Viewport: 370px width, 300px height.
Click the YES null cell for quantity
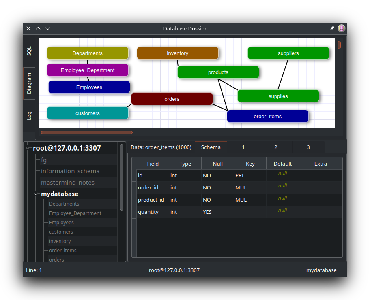point(217,212)
